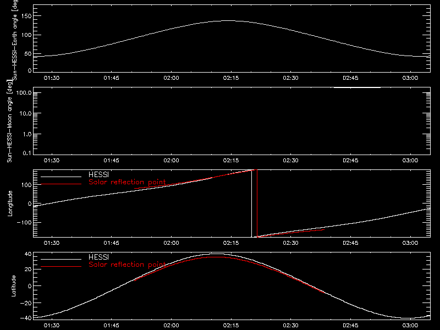The width and height of the screenshot is (440, 330).
Task: Click the Sun-HESSI-Moon angle axis title
Action: 9,121
